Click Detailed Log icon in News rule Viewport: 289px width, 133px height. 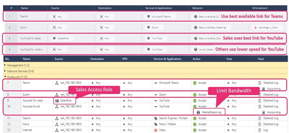tap(260, 124)
